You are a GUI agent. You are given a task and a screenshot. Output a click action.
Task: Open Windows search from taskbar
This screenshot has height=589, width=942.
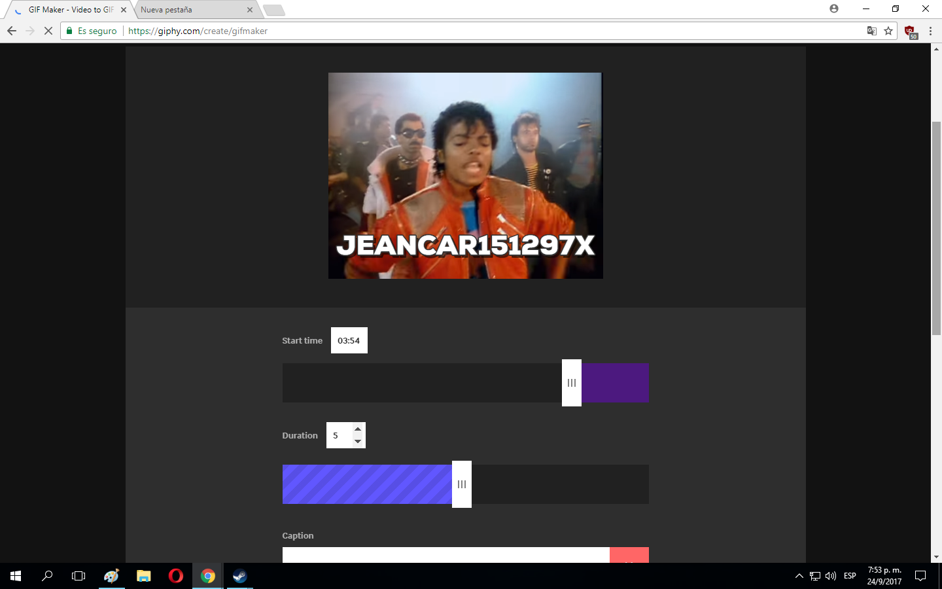tap(47, 576)
